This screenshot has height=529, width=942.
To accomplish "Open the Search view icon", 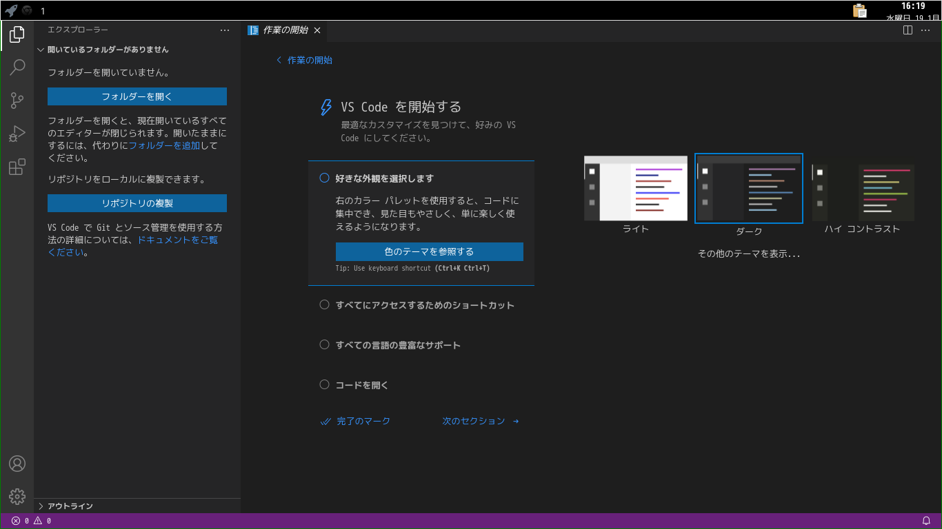I will (x=17, y=67).
